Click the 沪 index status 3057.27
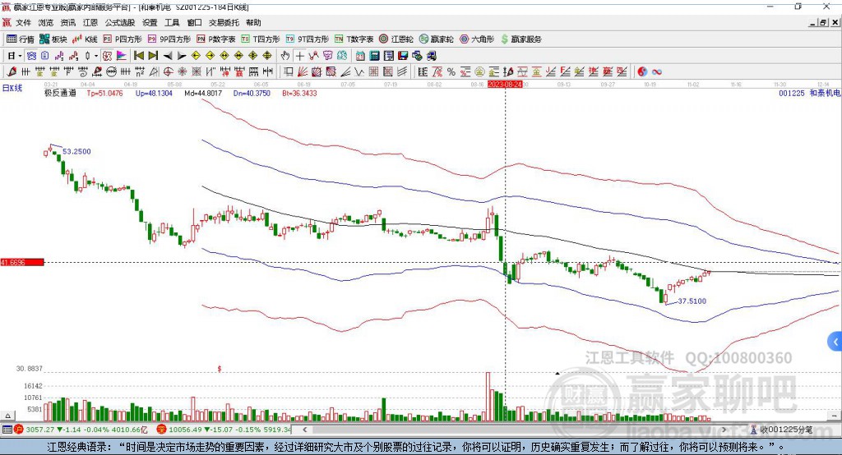 pyautogui.click(x=81, y=430)
